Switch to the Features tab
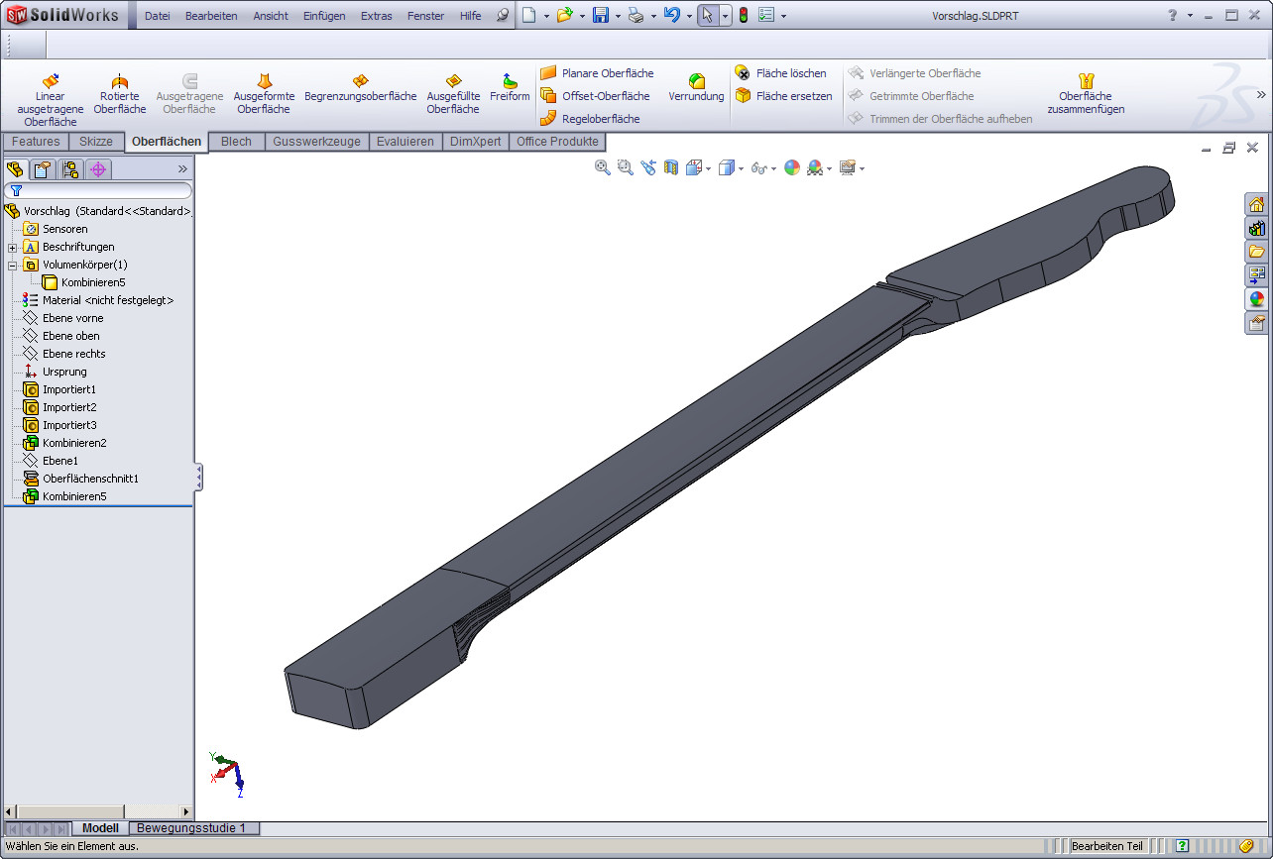The height and width of the screenshot is (859, 1273). 36,142
